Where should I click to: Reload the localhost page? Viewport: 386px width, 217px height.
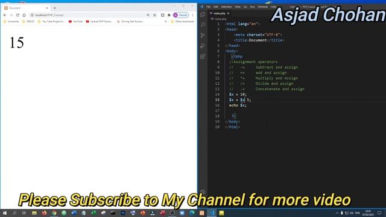tap(17, 15)
